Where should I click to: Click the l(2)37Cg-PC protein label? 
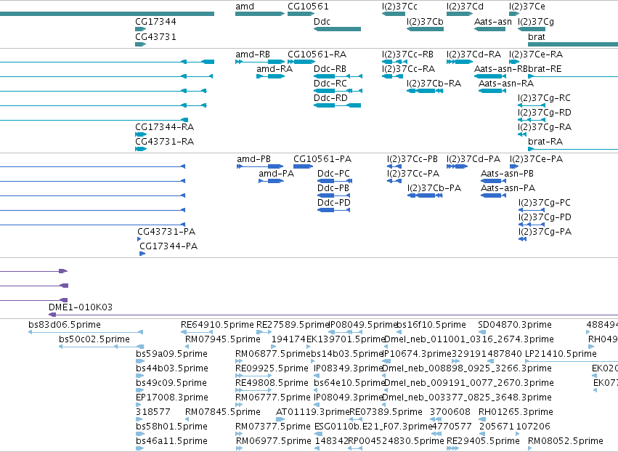pos(545,202)
